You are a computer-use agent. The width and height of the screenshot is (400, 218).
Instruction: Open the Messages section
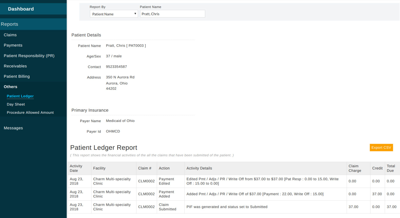[13, 128]
